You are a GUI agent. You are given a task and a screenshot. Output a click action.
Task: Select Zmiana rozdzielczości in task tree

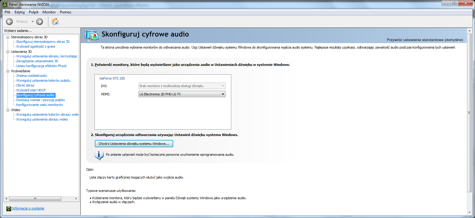(32, 76)
